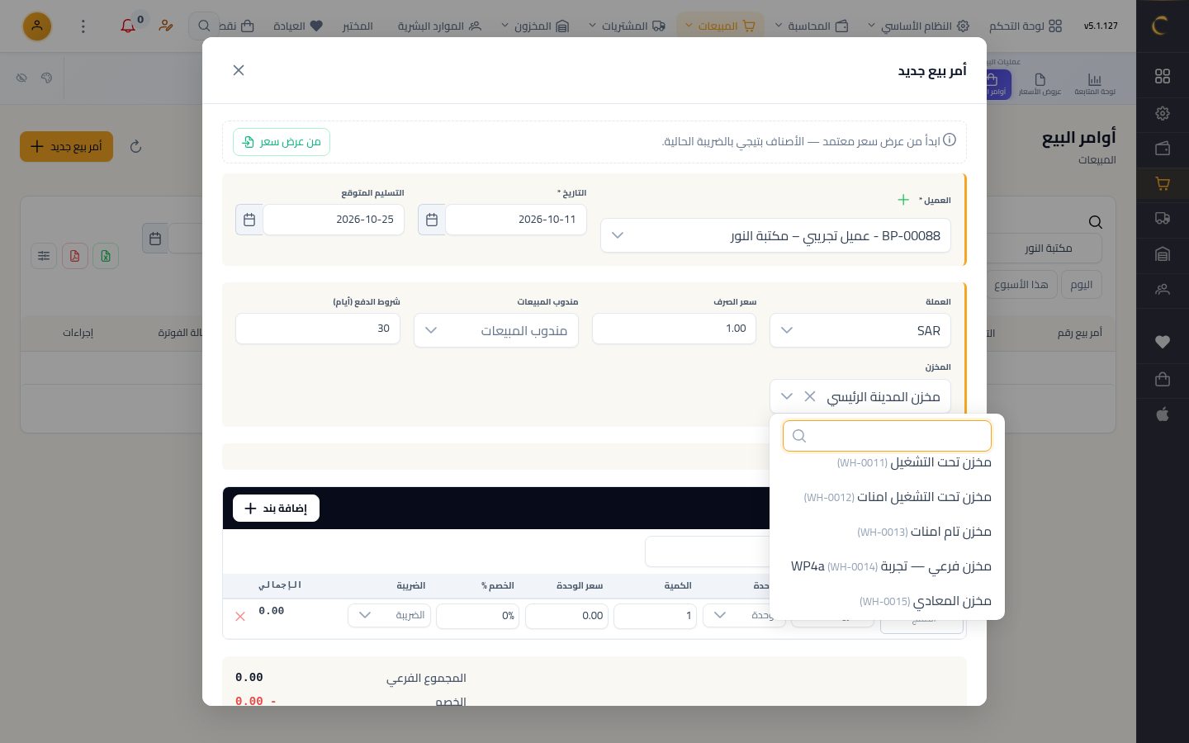Click the plus icon to add a customer

[903, 200]
